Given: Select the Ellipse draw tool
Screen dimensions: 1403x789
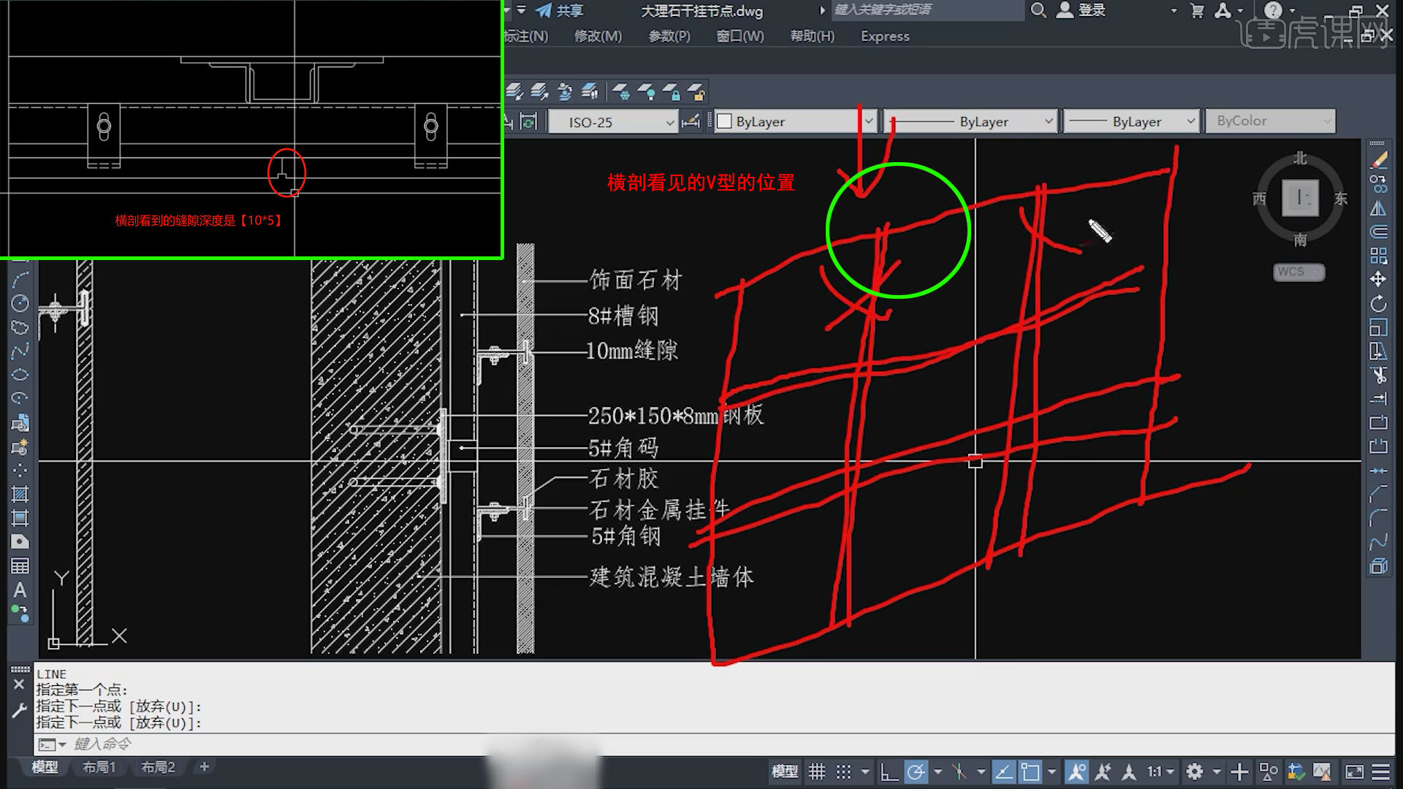Looking at the screenshot, I should point(20,375).
